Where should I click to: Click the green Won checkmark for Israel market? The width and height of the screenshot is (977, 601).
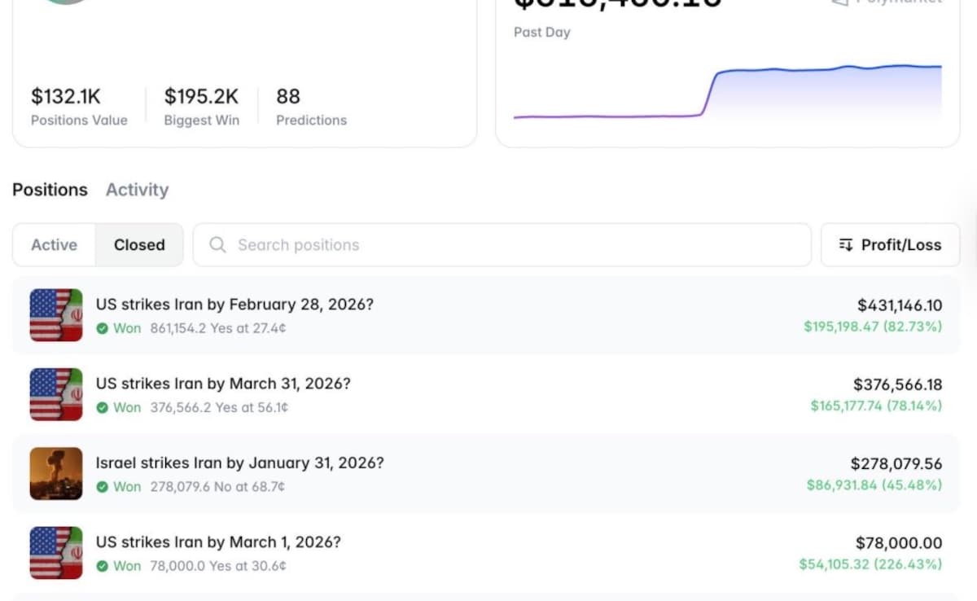[x=103, y=487]
